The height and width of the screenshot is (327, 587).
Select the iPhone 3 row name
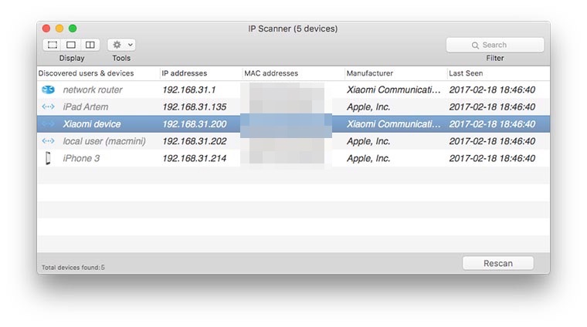[81, 158]
